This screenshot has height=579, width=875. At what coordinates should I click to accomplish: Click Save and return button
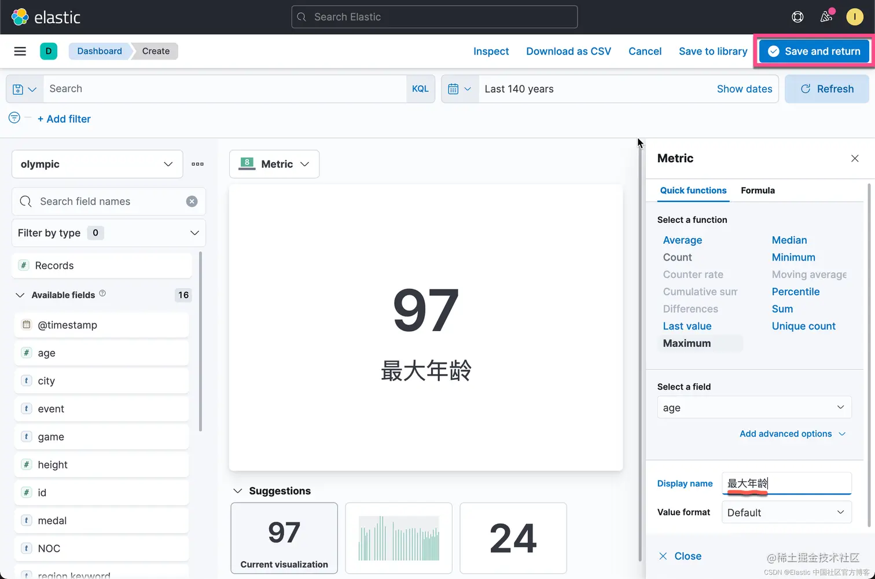click(x=814, y=51)
